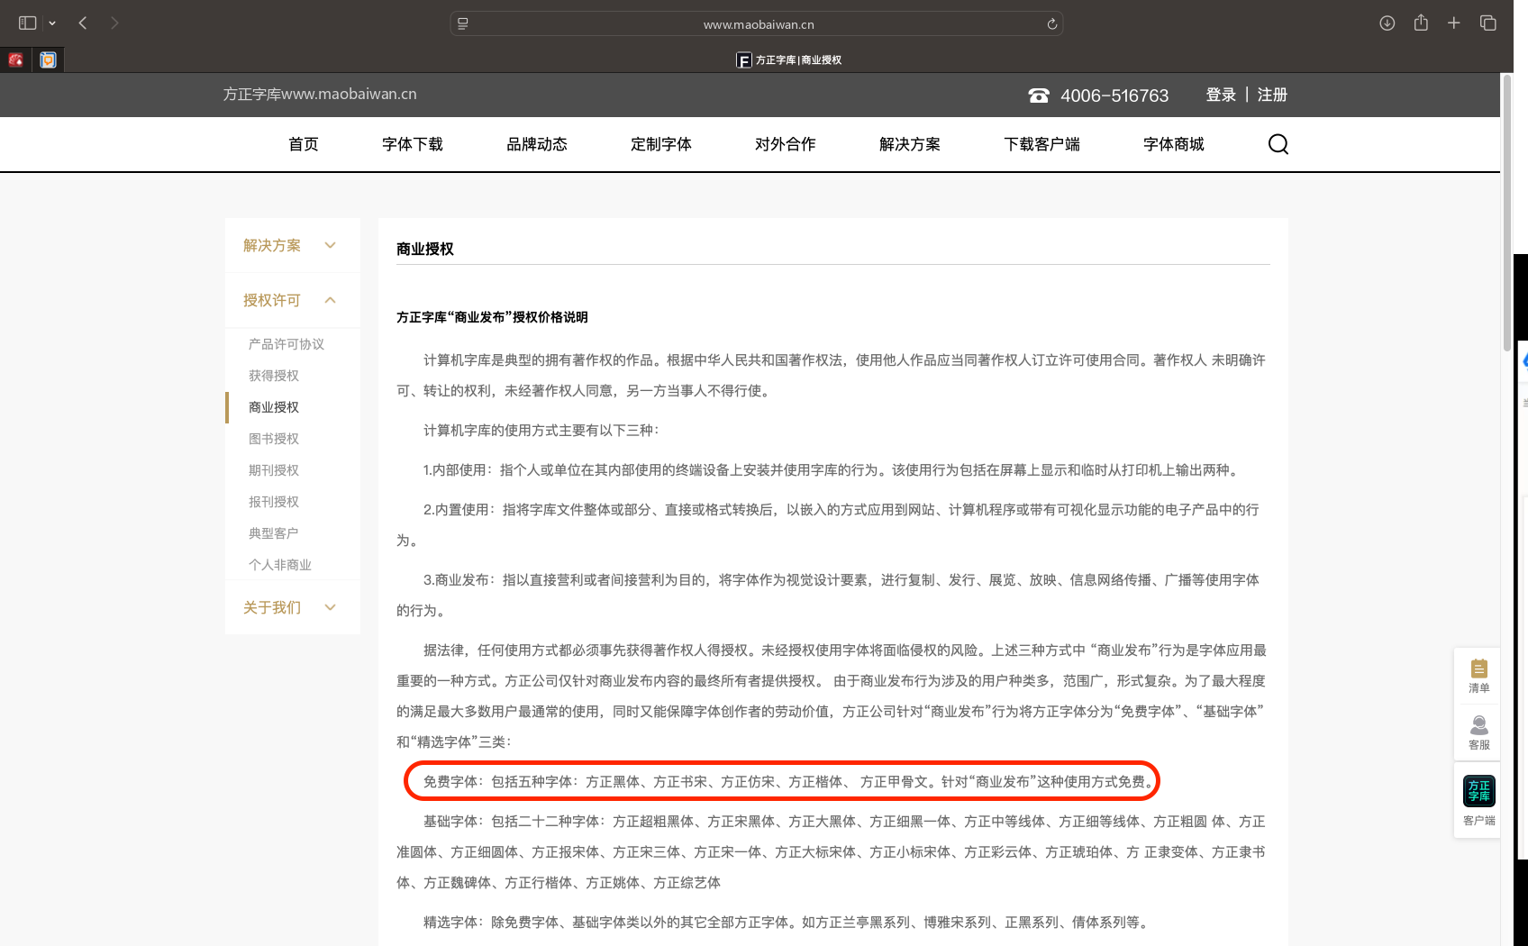Open the 报刊授权 sidebar link
The height and width of the screenshot is (946, 1528).
(274, 502)
